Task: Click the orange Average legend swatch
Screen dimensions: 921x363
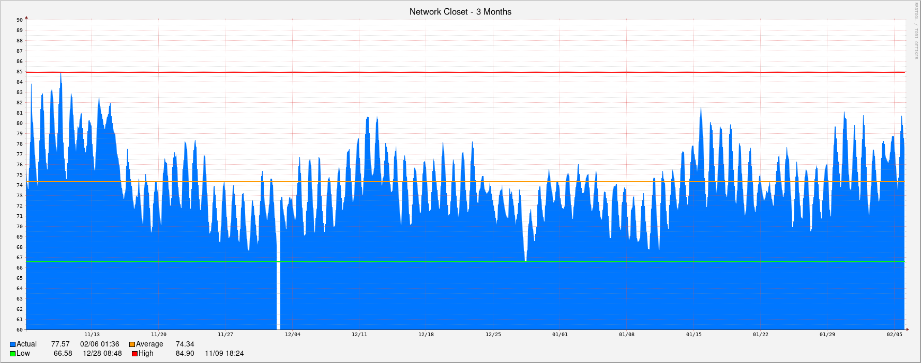Action: click(132, 344)
